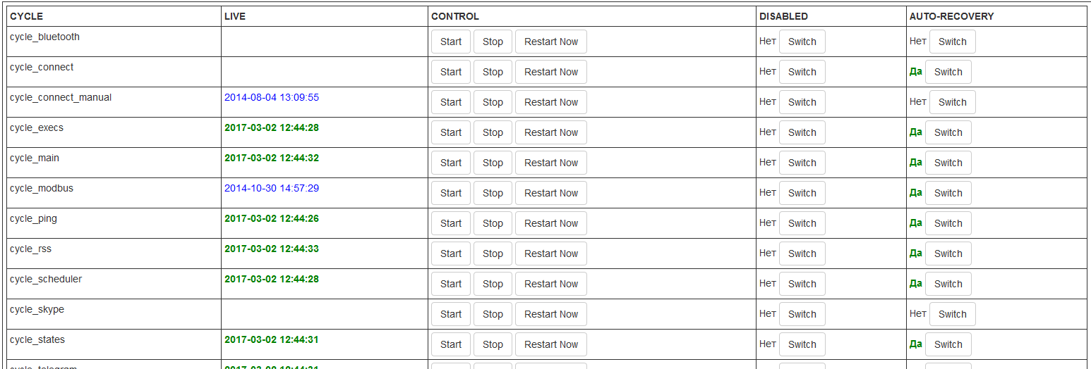
Task: Start the cycle_skype cycle
Action: coord(450,314)
